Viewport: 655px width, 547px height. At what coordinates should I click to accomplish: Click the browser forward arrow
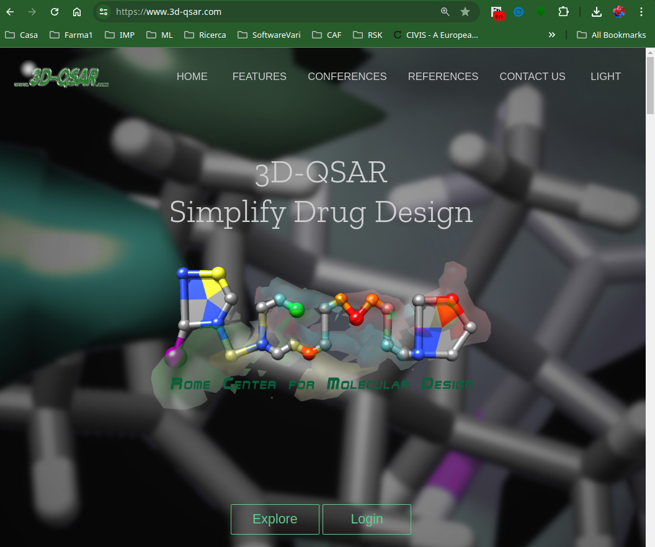[32, 12]
